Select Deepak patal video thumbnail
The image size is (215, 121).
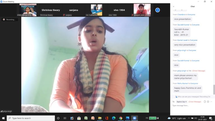[142, 10]
